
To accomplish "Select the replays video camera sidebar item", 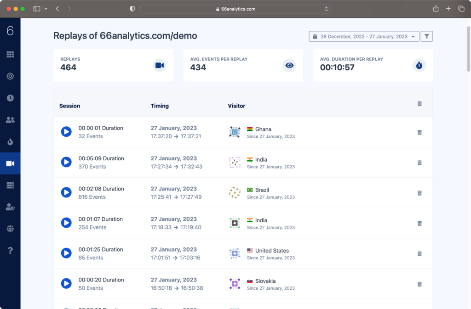I will pyautogui.click(x=10, y=163).
